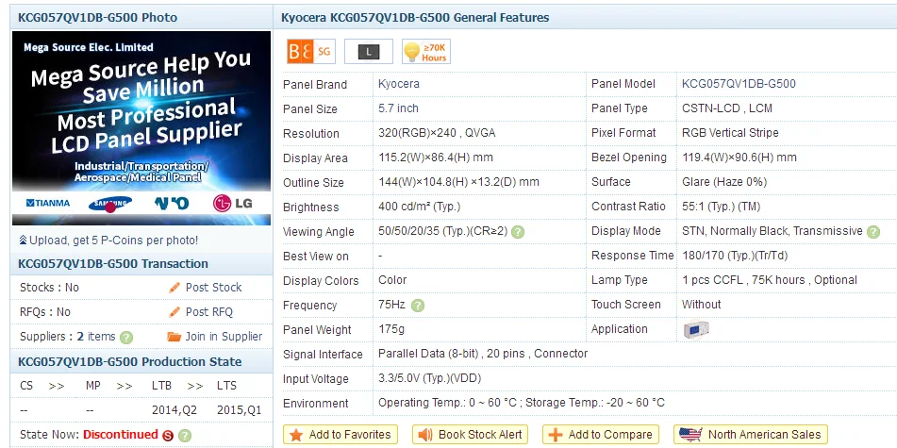This screenshot has height=448, width=897.
Task: Click the '5.7 inch' panel size value
Action: [398, 108]
